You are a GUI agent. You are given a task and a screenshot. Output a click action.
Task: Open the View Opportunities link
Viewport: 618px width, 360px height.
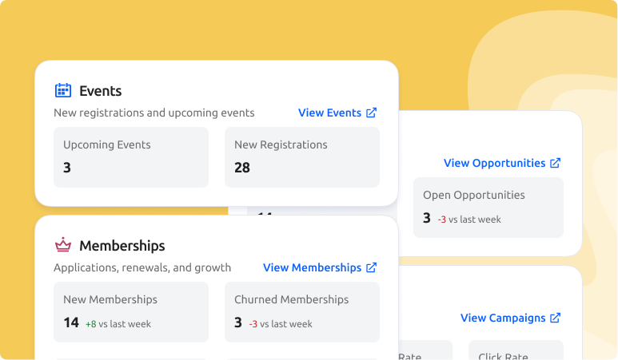click(494, 163)
